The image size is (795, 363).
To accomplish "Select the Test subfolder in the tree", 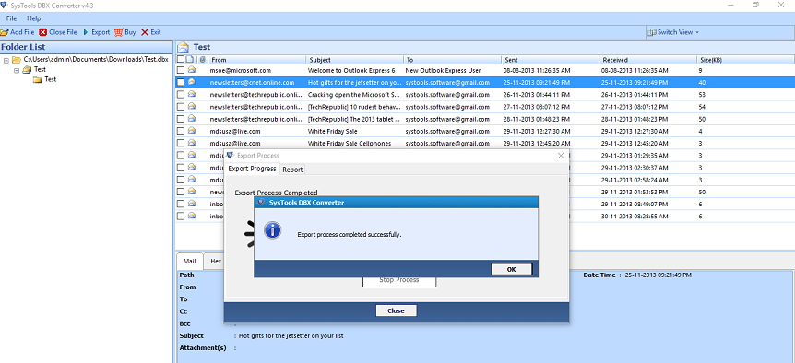I will (x=50, y=79).
